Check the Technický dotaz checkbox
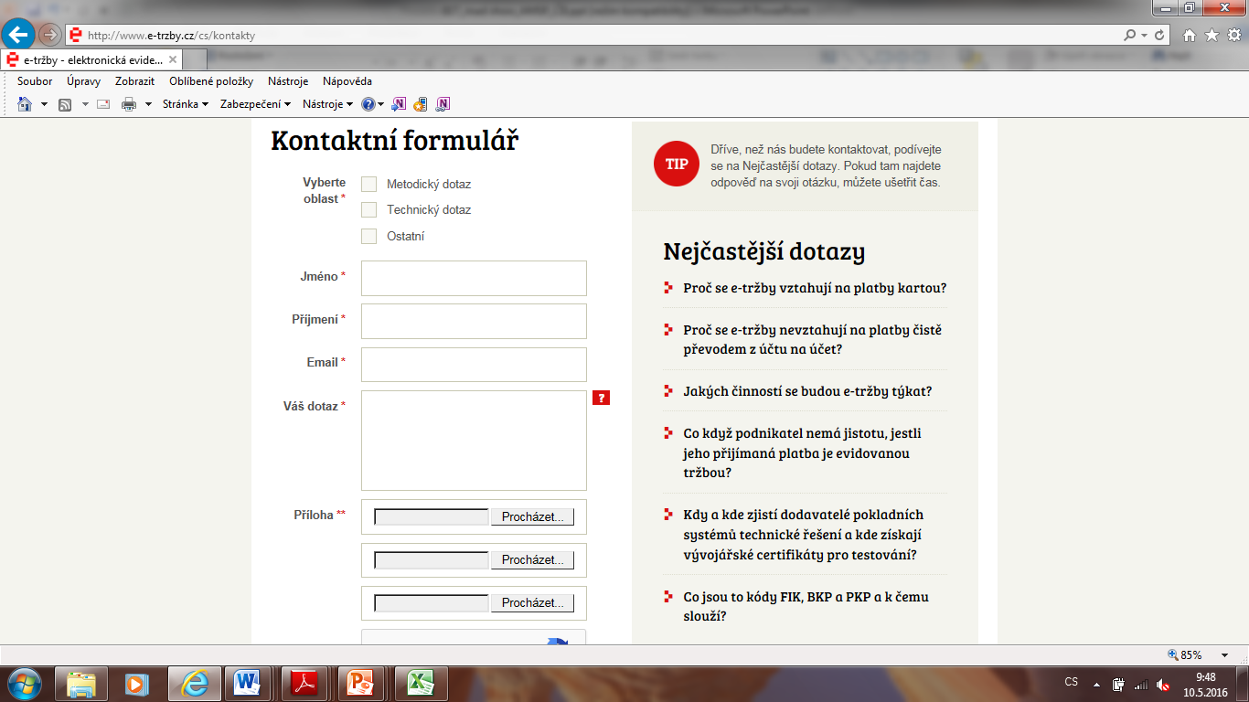 pos(368,209)
